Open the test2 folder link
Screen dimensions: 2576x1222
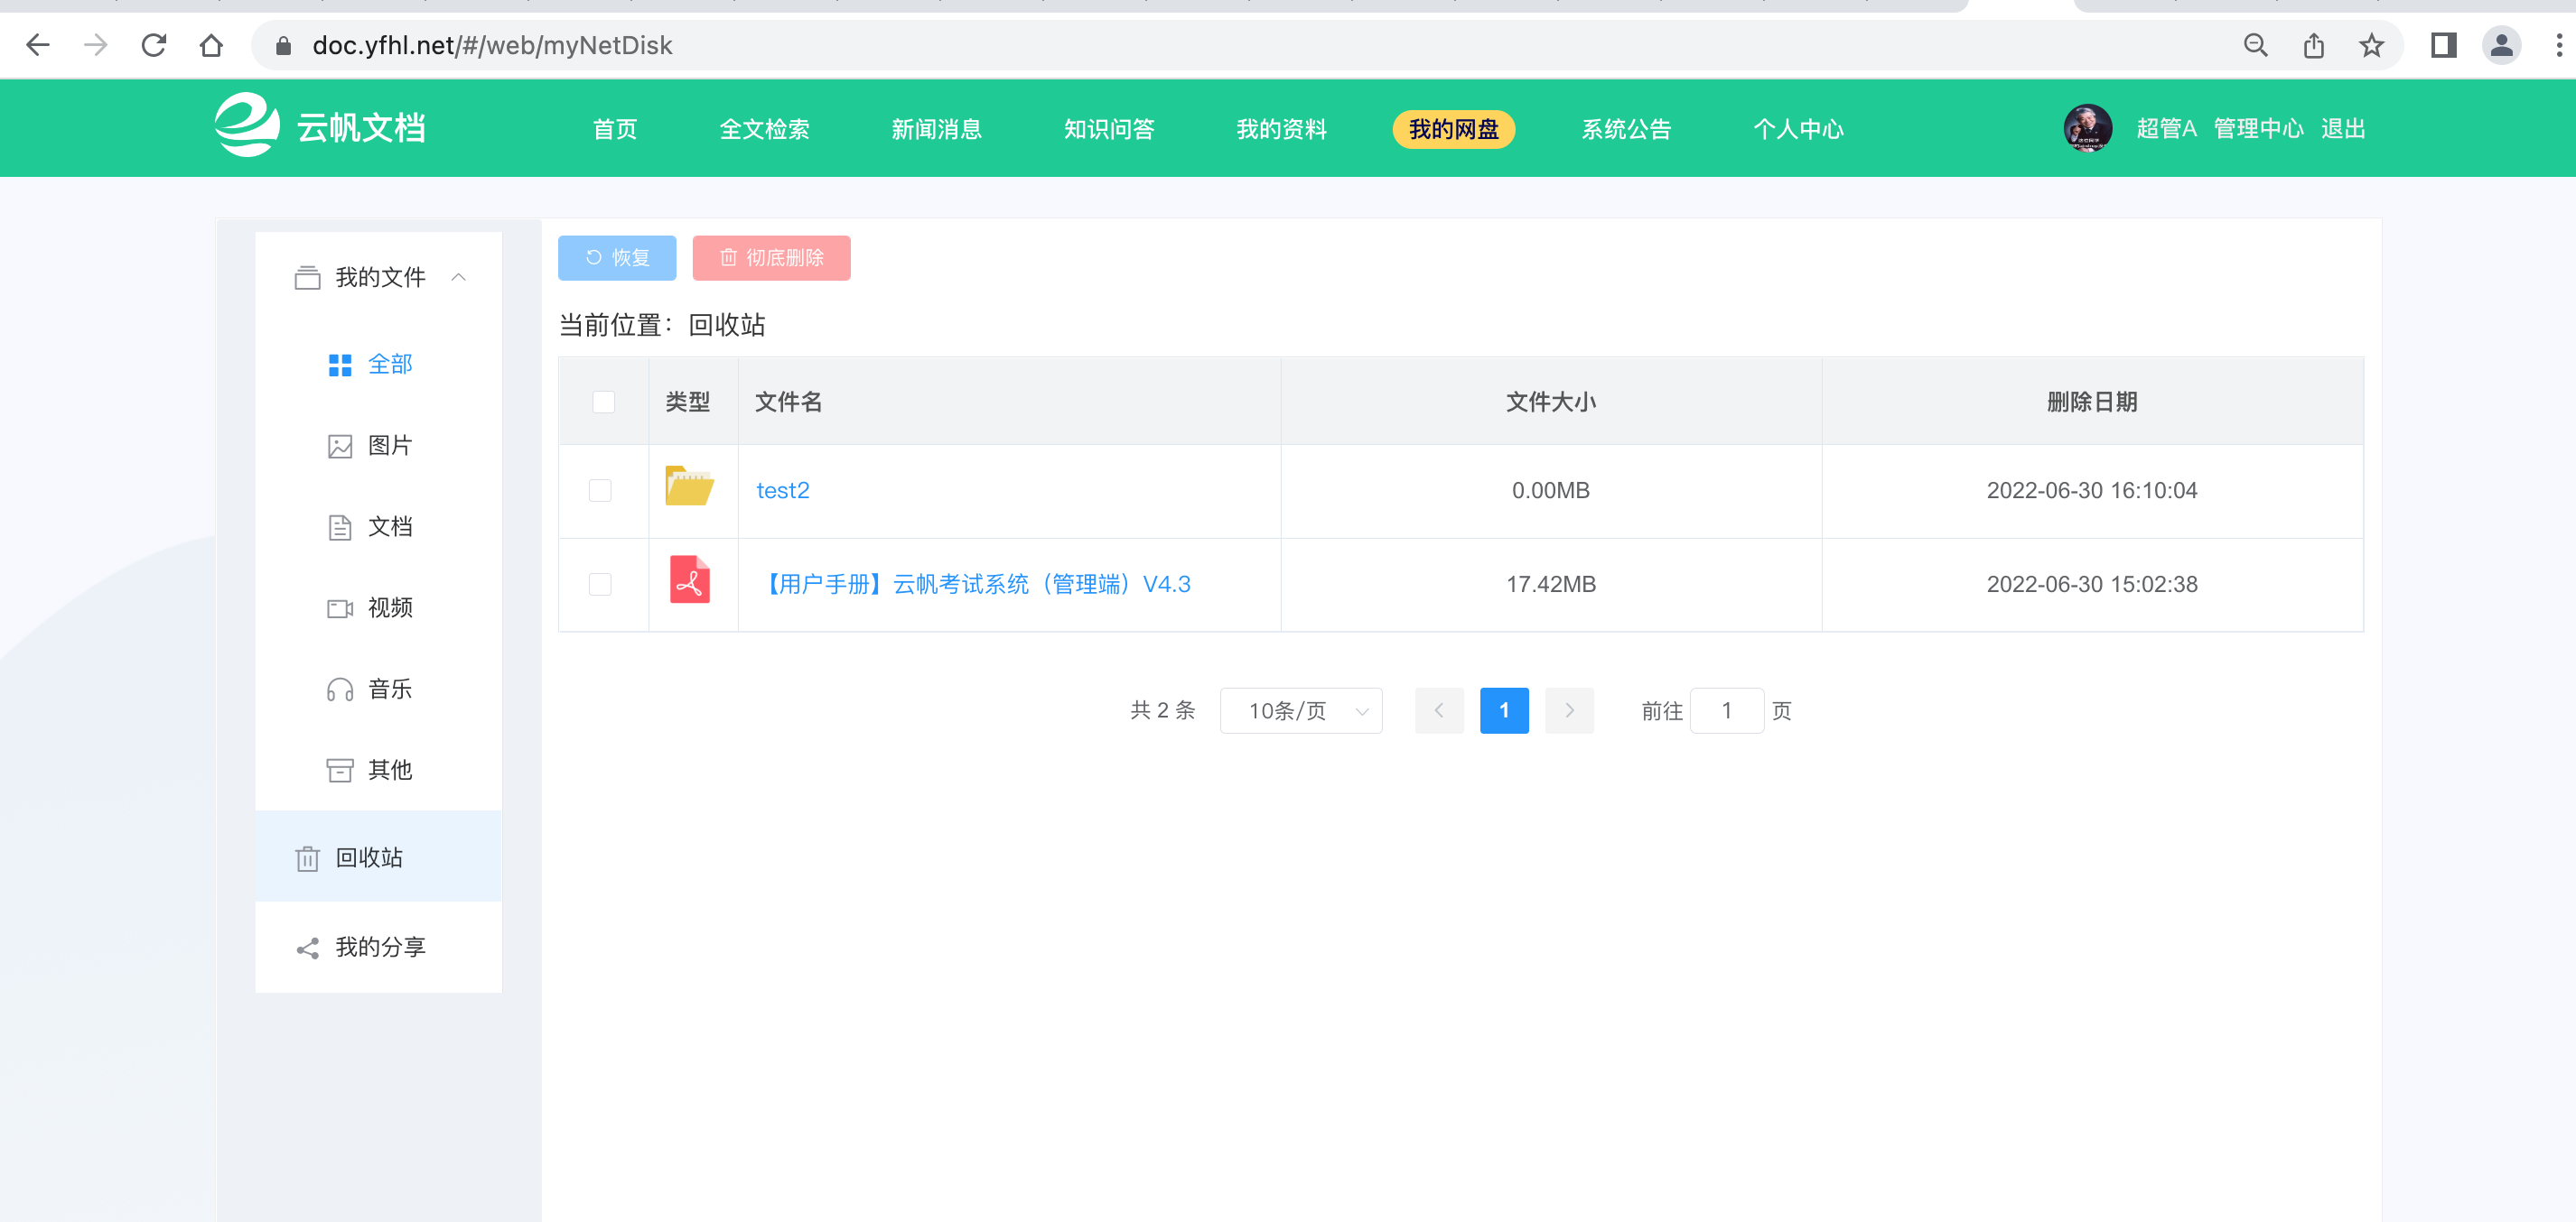[x=783, y=491]
